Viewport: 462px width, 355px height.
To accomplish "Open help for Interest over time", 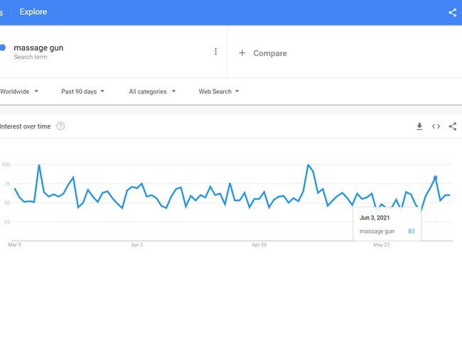I will [x=60, y=126].
